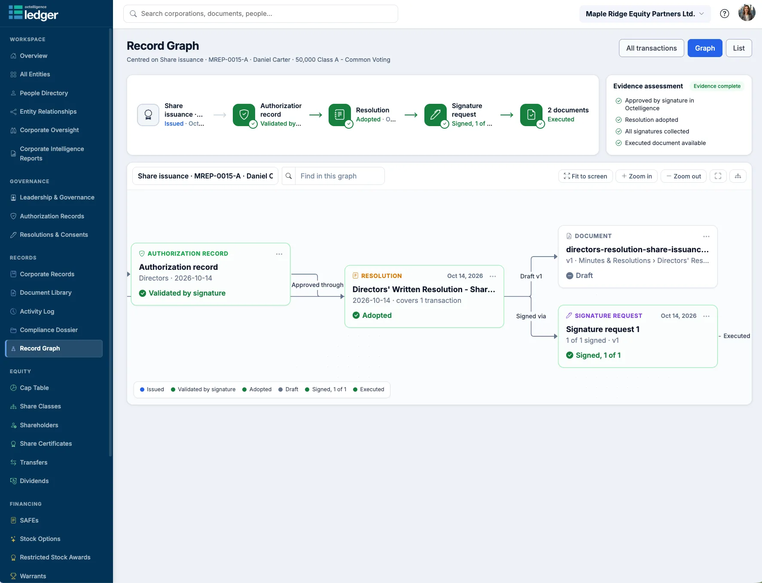
Task: Open Authorization Records page
Action: (x=54, y=216)
